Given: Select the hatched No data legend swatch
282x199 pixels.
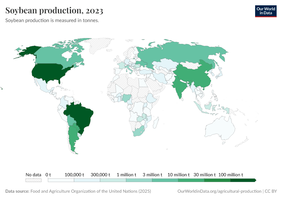Looking at the screenshot, I should [x=34, y=180].
